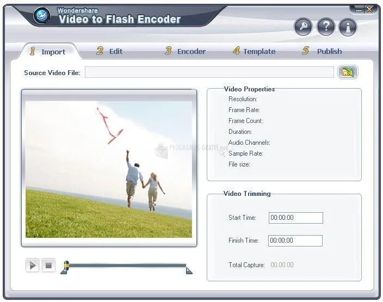The width and height of the screenshot is (383, 302).
Task: Open help with the question mark icon
Action: (x=325, y=27)
